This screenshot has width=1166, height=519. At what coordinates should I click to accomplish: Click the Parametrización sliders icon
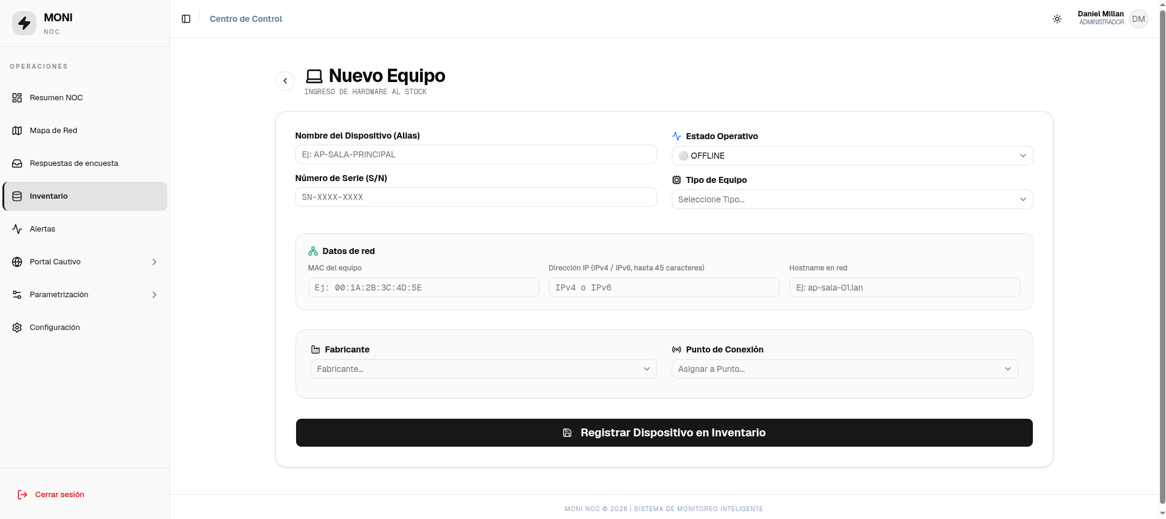(x=17, y=295)
